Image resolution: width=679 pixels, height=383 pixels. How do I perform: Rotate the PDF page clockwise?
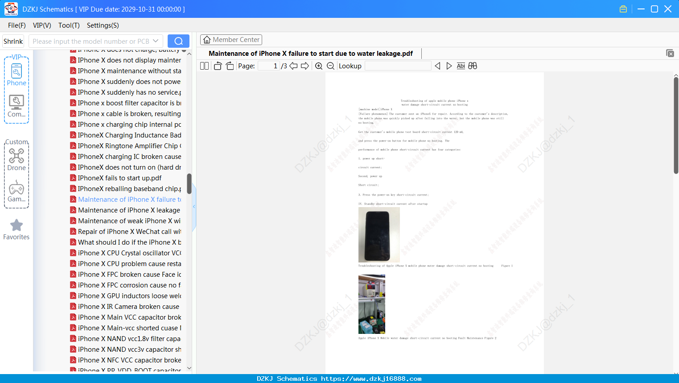pos(230,66)
